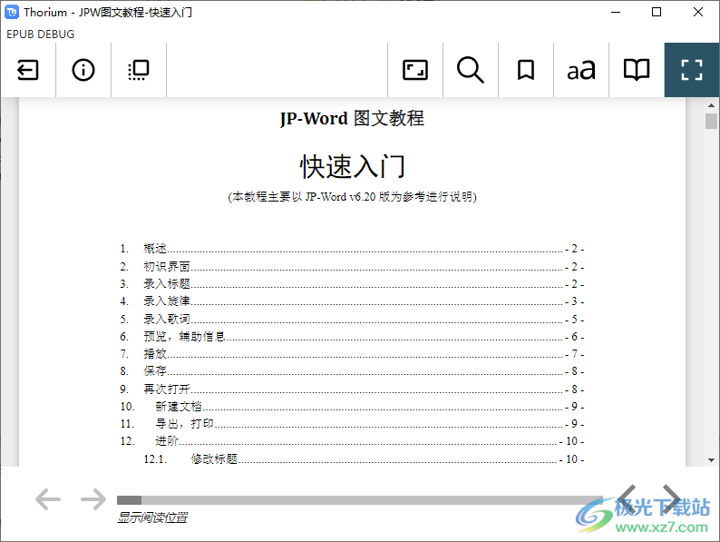This screenshot has width=720, height=542.
Task: Click the next page chevron
Action: (672, 498)
